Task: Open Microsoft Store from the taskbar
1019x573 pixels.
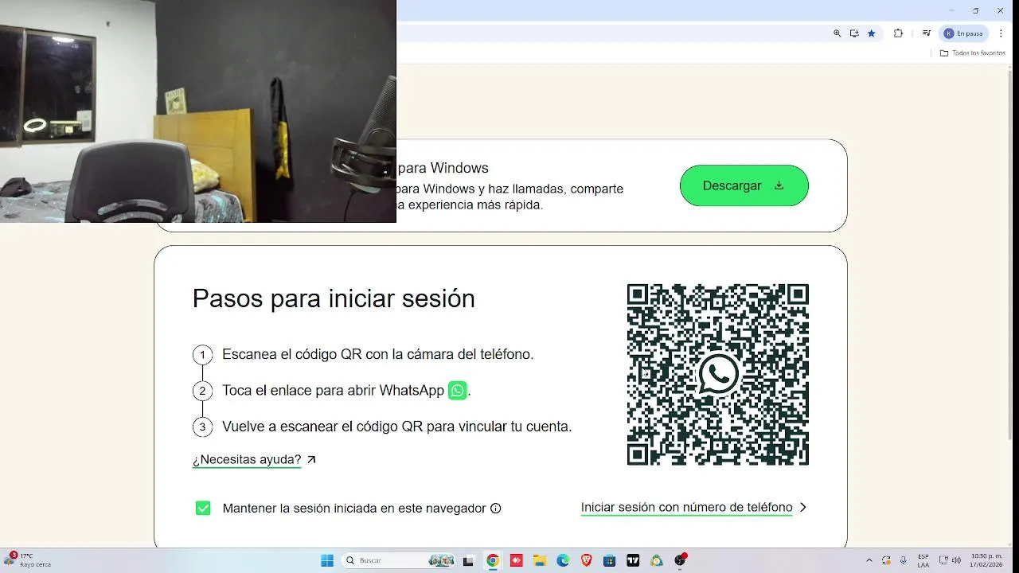Action: pyautogui.click(x=609, y=560)
